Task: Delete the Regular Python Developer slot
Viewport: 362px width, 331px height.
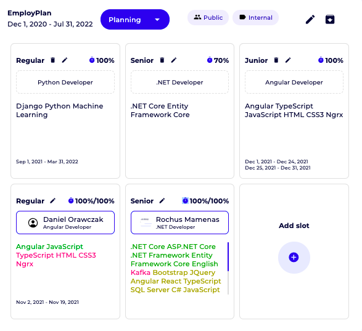Action: tap(53, 60)
